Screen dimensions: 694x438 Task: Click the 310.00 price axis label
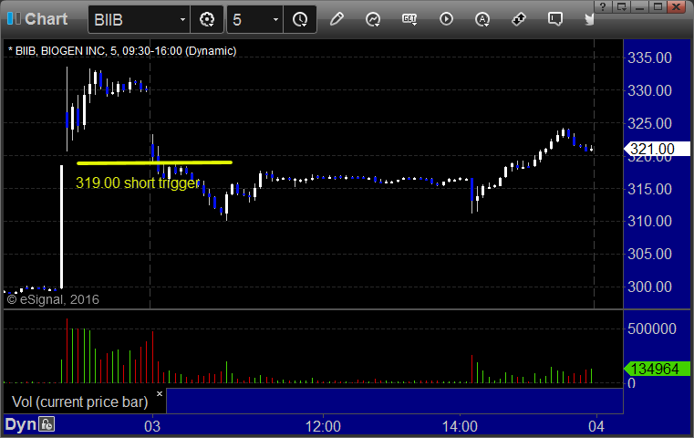(x=649, y=221)
